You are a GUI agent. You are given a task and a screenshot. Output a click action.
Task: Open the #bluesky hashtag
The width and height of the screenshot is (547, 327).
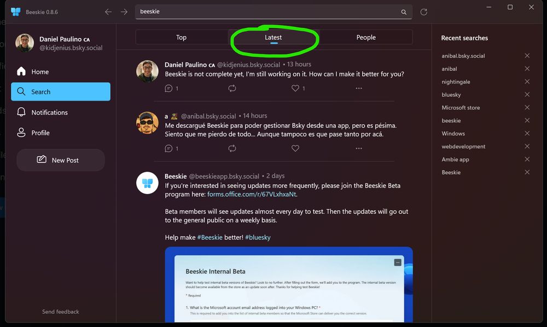tap(258, 237)
